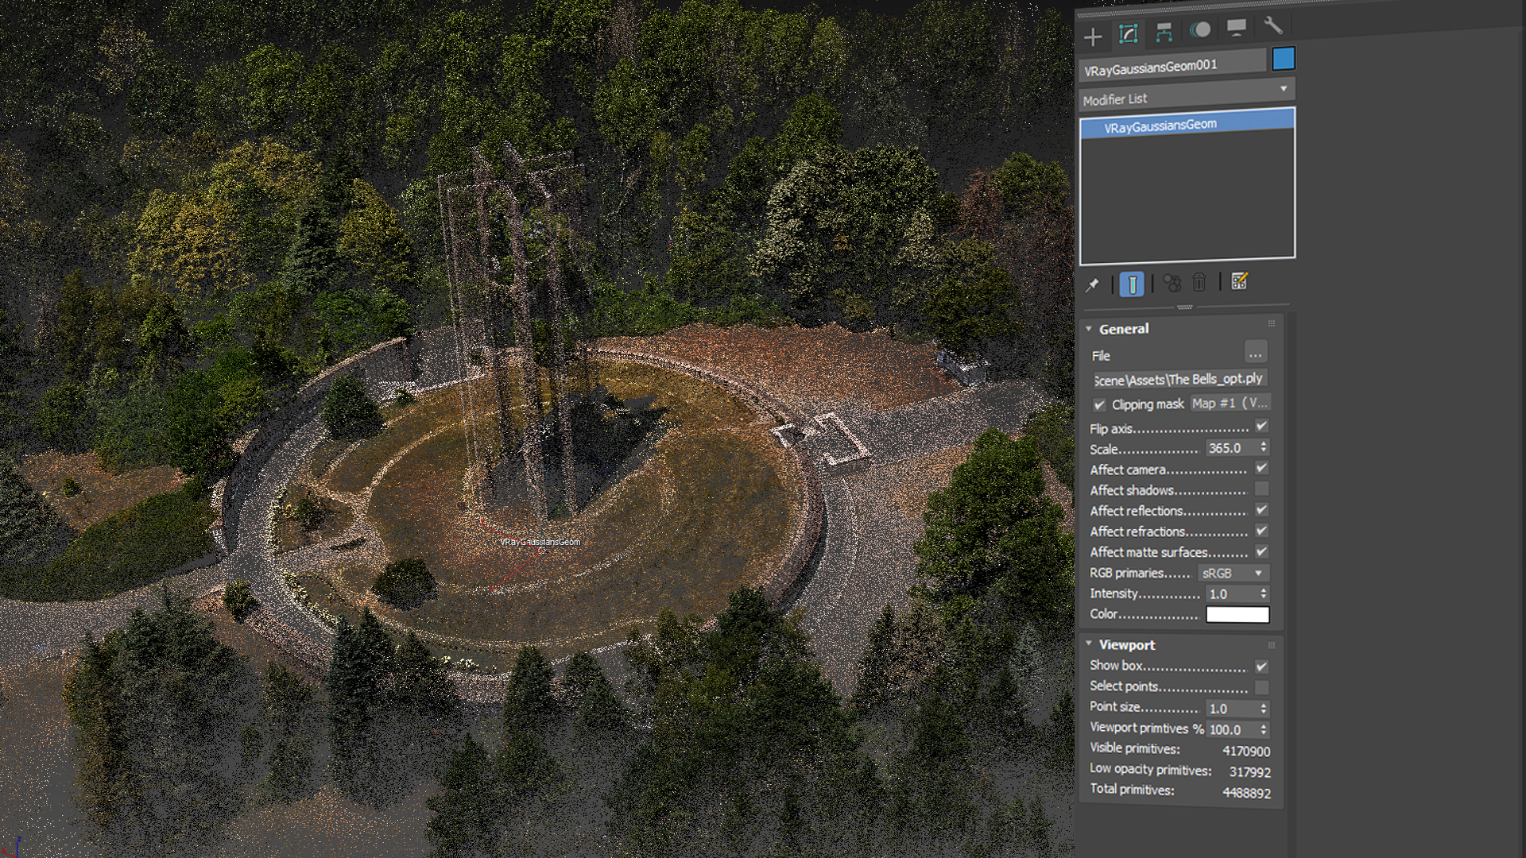Click the Scale spinner arrows

point(1264,447)
